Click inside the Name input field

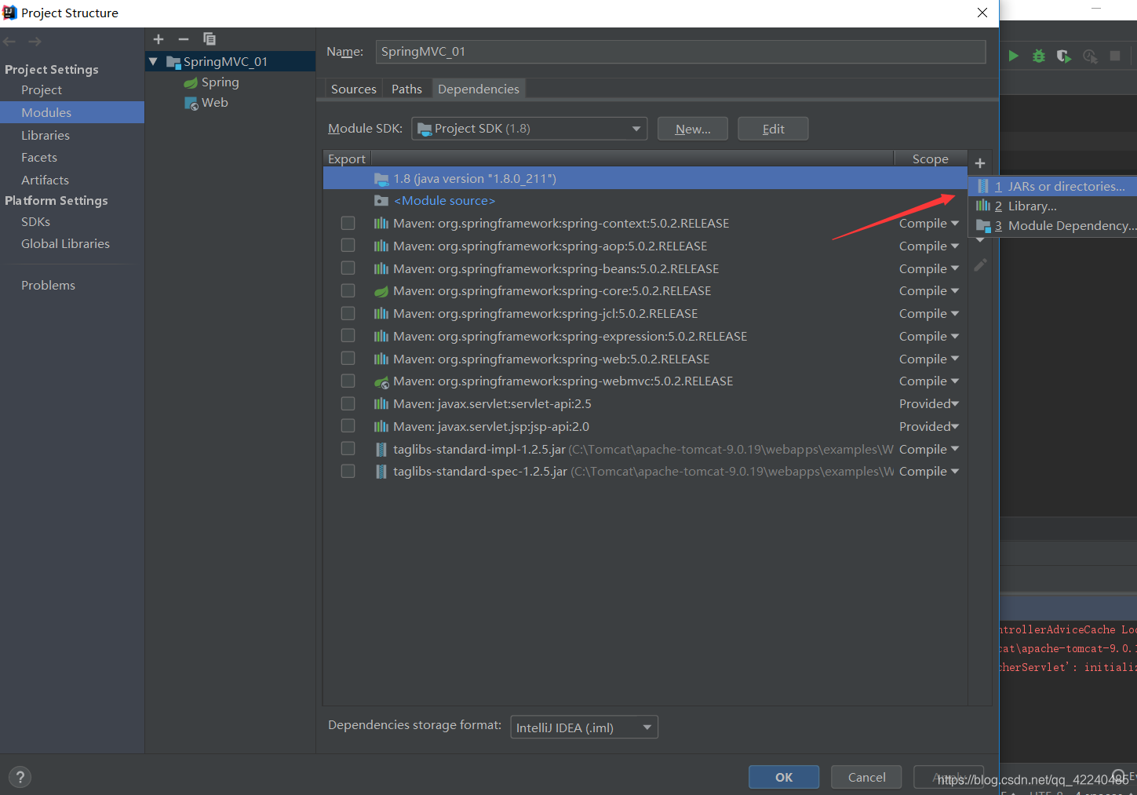680,52
